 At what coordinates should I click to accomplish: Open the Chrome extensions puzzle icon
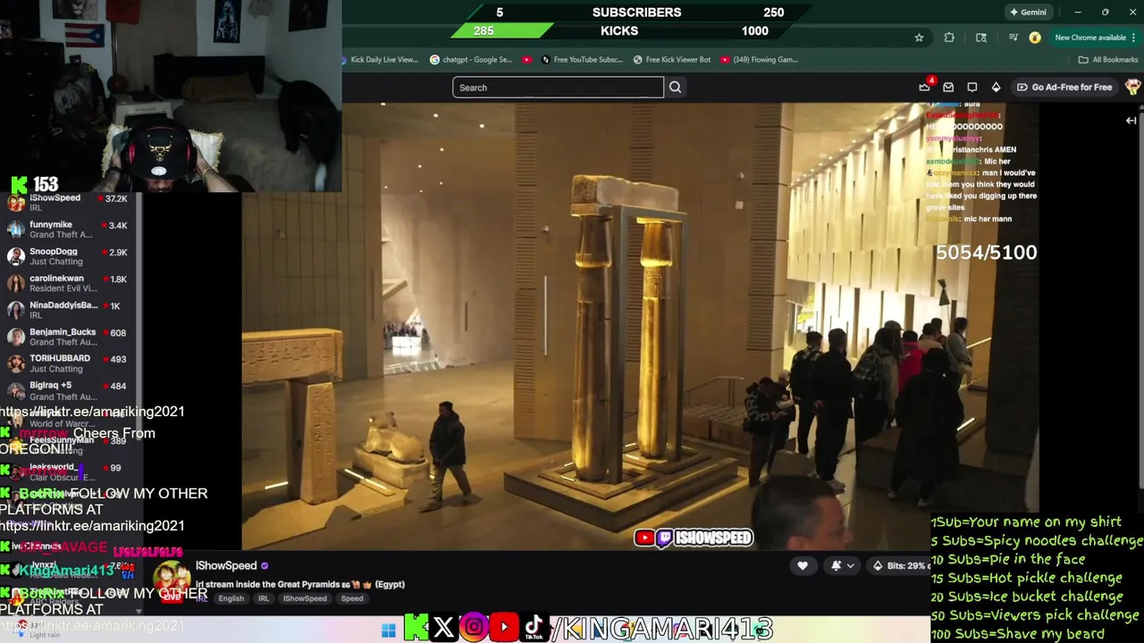(949, 38)
